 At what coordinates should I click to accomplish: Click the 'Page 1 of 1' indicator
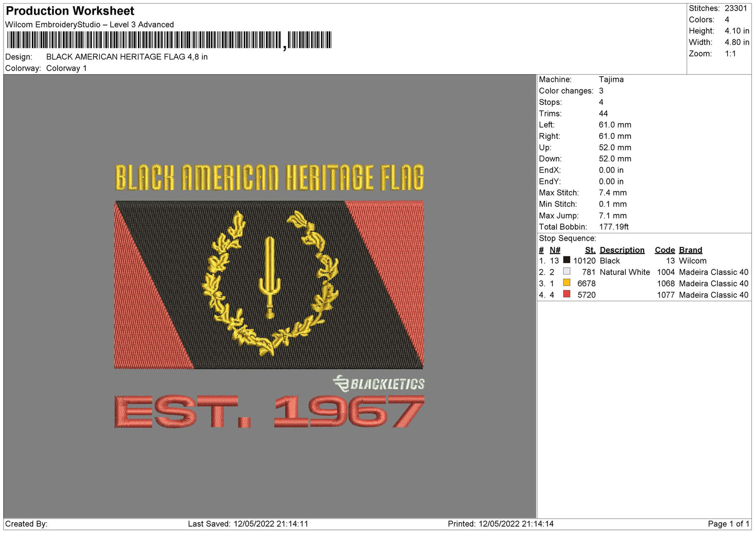pyautogui.click(x=729, y=524)
